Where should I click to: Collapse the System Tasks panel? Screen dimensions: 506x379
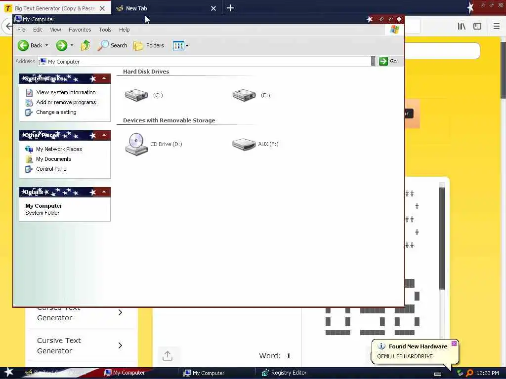(104, 78)
